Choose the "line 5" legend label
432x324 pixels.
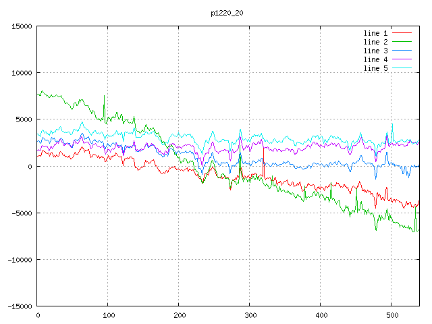pos(375,68)
